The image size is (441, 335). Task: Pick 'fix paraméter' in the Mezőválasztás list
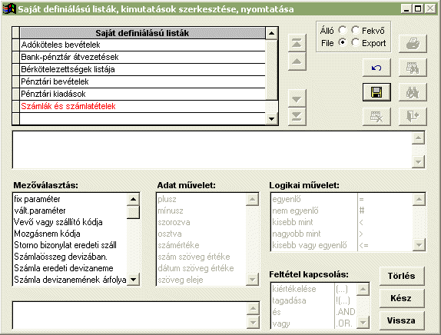click(70, 199)
